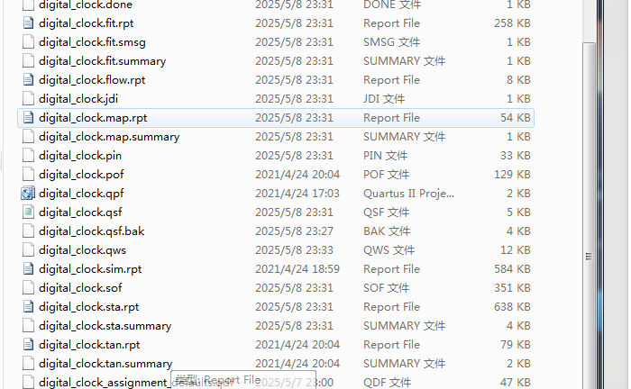Click the digital_clock.flow.rpt report icon
631x389 pixels.
(x=28, y=79)
